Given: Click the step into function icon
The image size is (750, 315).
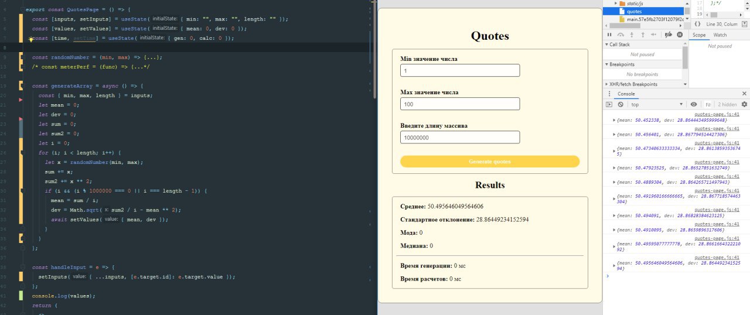Looking at the screenshot, I should pyautogui.click(x=633, y=35).
